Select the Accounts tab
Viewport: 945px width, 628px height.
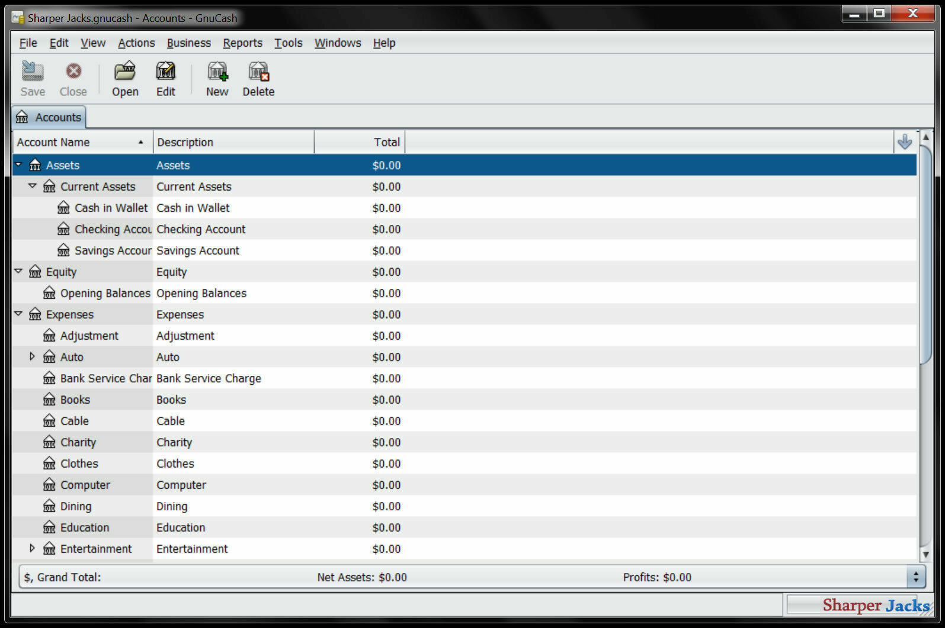click(x=49, y=117)
